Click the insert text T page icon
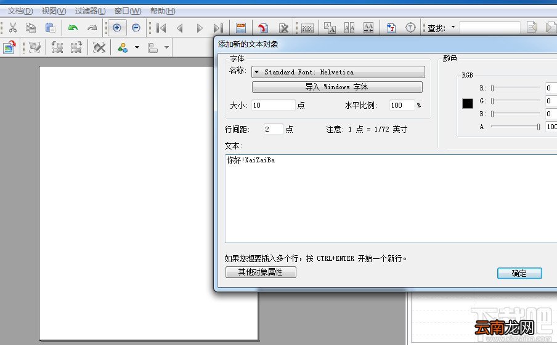The width and height of the screenshot is (557, 345). (391, 28)
